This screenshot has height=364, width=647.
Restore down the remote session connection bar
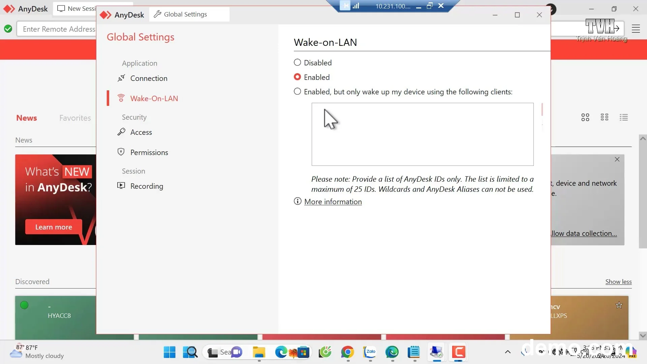click(430, 6)
